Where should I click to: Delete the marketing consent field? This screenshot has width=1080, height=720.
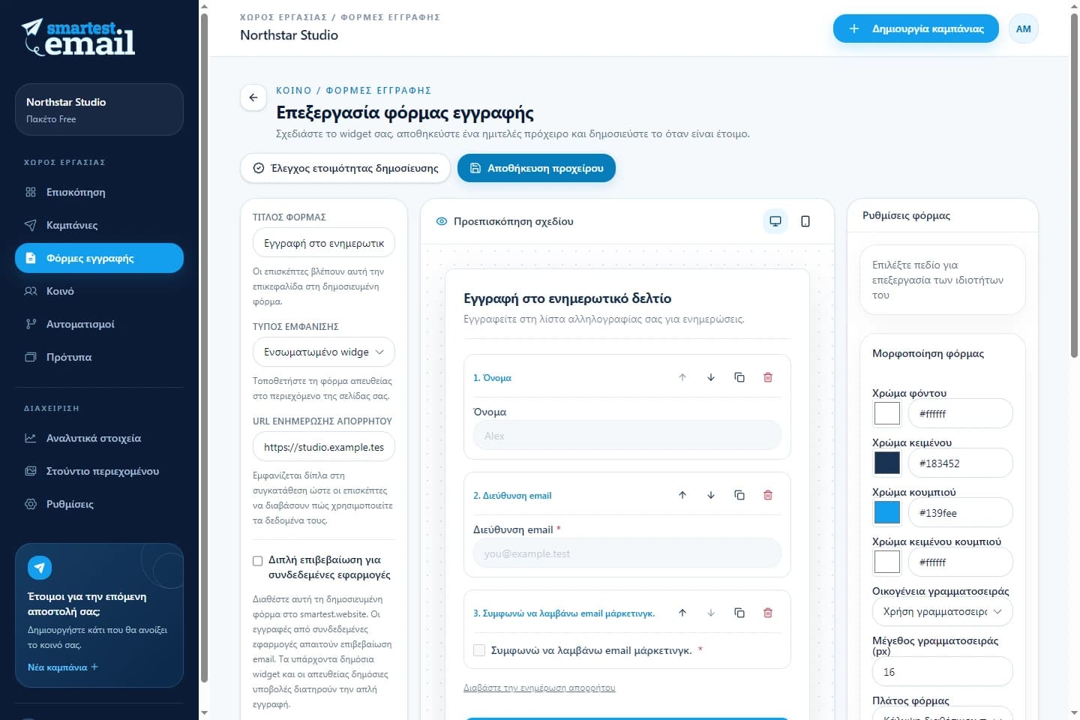tap(768, 613)
